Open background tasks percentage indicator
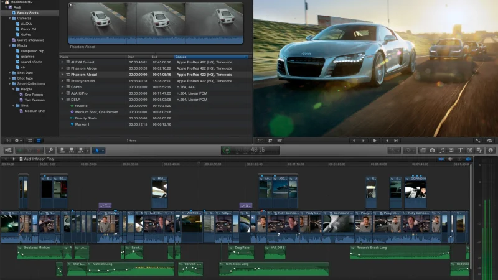Screen dimensions: 498x280 coord(227,150)
